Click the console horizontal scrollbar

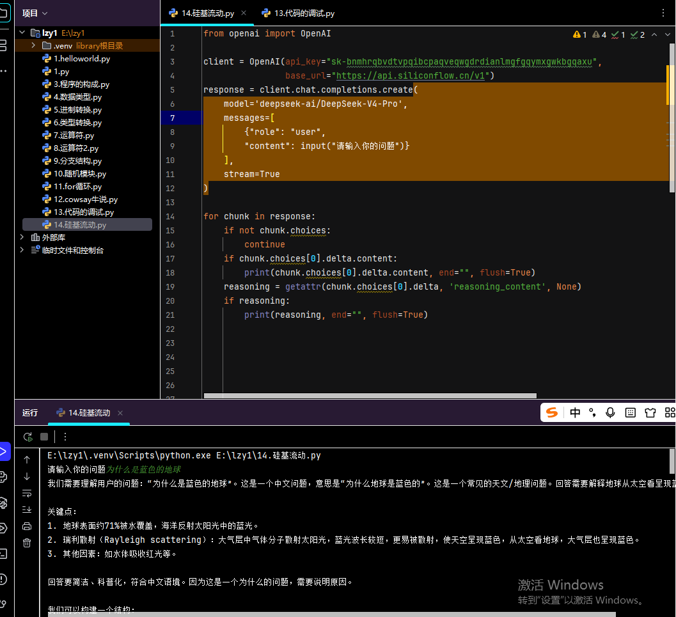tap(331, 614)
